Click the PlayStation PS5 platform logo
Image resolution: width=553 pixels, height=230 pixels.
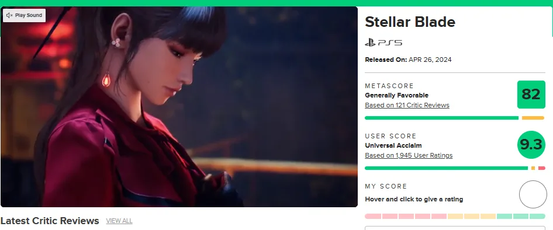tap(383, 43)
